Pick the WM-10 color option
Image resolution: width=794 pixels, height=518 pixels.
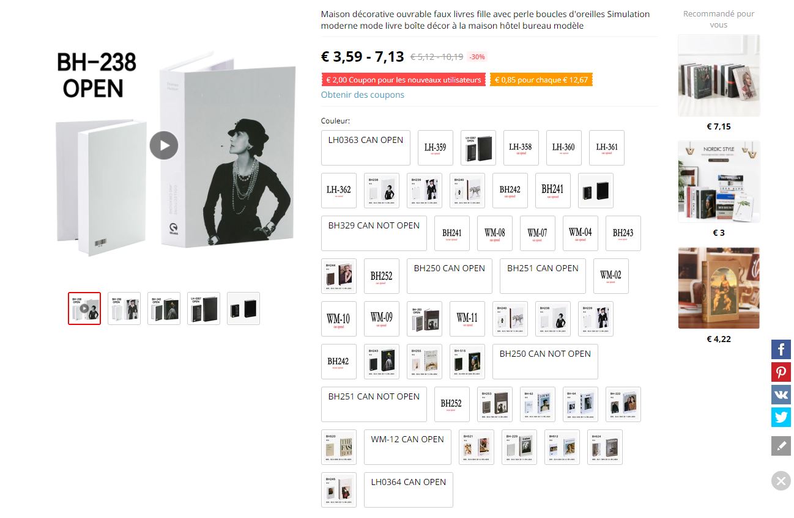[x=339, y=319]
